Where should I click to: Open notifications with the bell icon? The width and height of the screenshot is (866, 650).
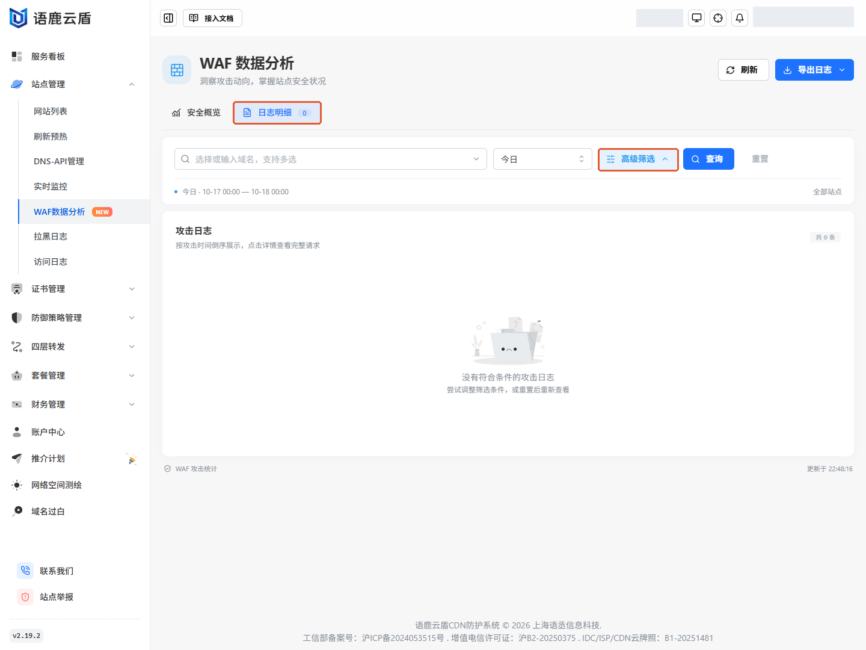(x=740, y=18)
